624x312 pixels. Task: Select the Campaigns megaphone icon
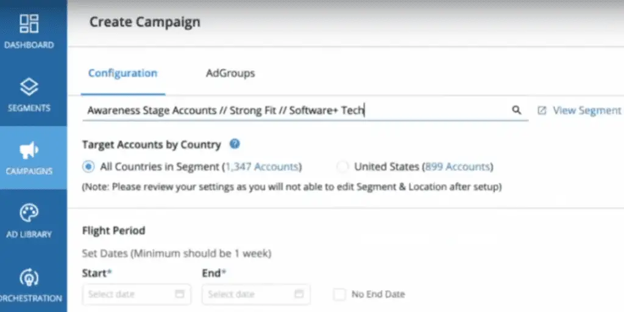tap(29, 150)
